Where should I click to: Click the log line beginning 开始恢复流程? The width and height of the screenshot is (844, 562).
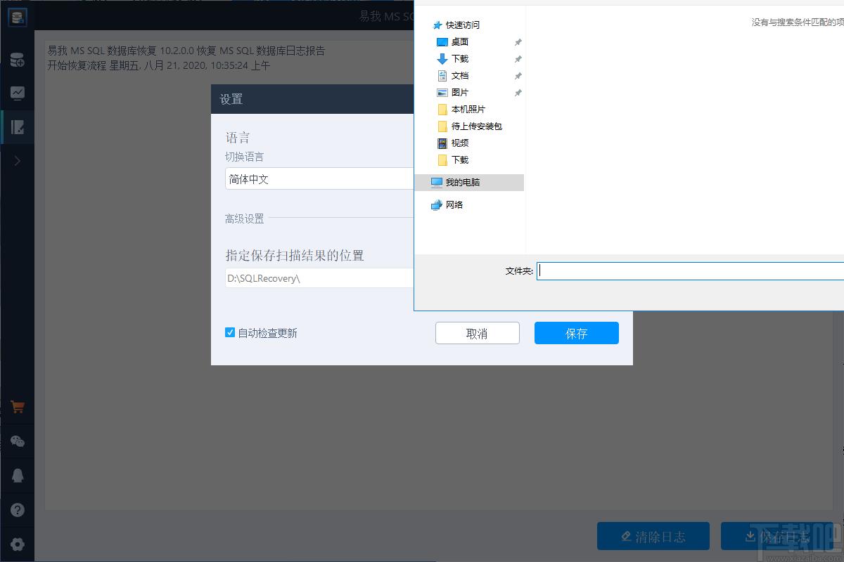tap(159, 65)
